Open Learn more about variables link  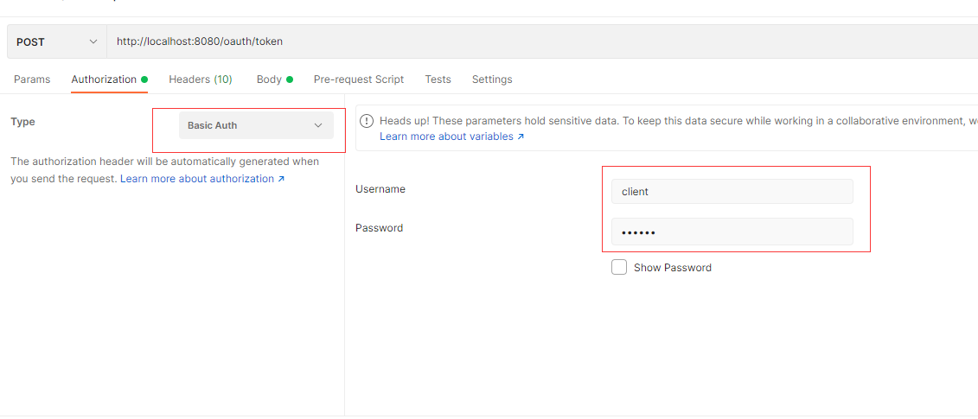coord(446,136)
